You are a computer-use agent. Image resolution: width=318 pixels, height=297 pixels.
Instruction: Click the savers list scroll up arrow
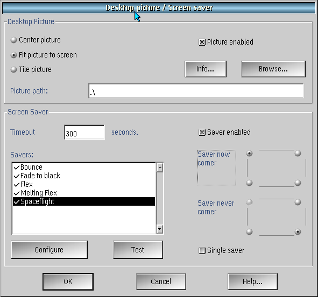coord(160,168)
